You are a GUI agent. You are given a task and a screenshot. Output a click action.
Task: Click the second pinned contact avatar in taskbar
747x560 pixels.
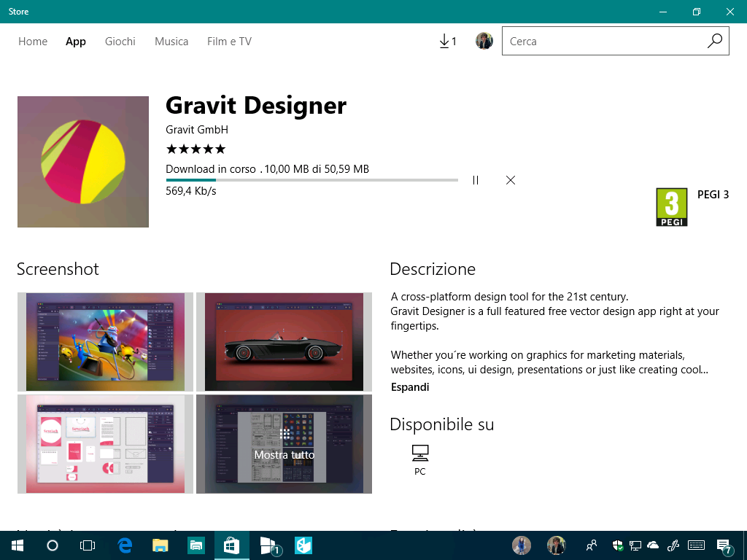(557, 545)
